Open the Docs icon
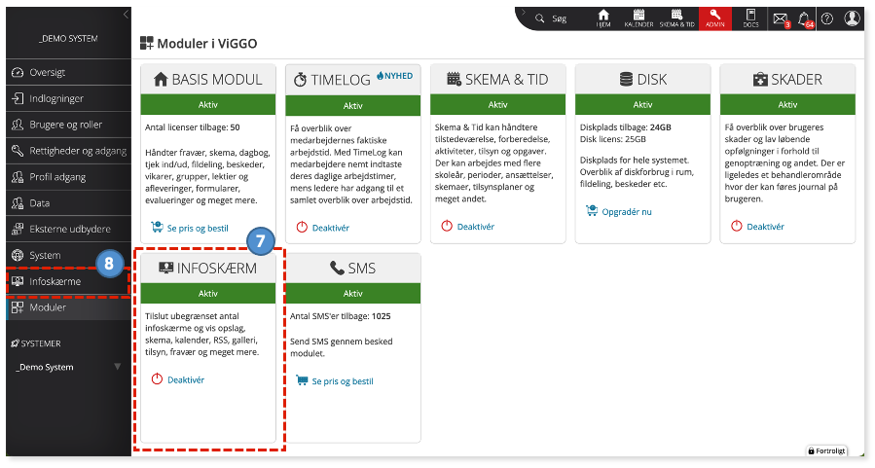Image resolution: width=875 pixels, height=468 pixels. click(750, 18)
